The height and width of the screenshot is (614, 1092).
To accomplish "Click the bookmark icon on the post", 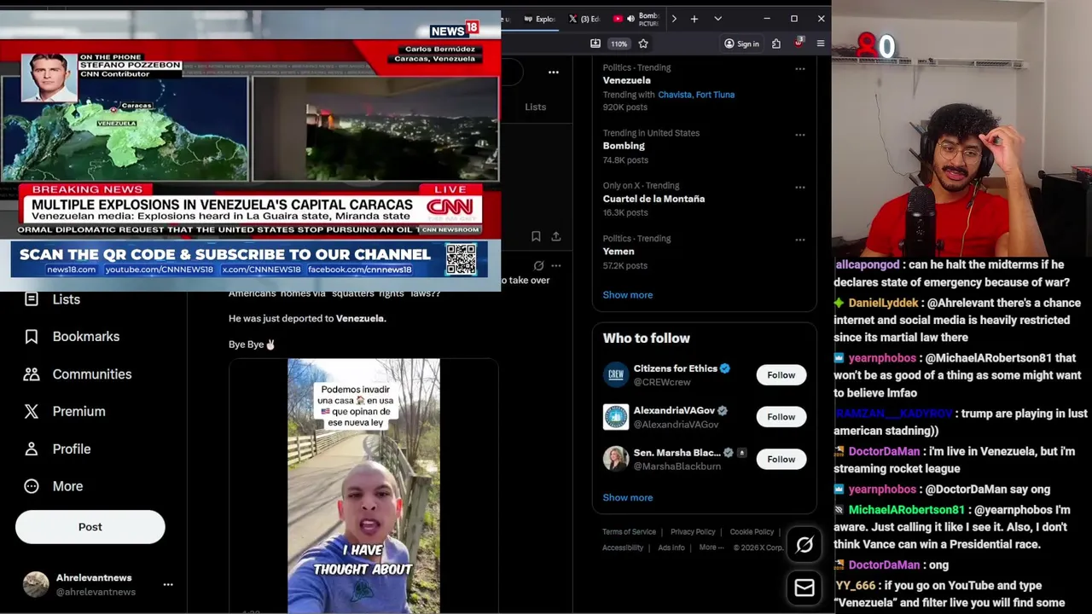I will point(536,236).
